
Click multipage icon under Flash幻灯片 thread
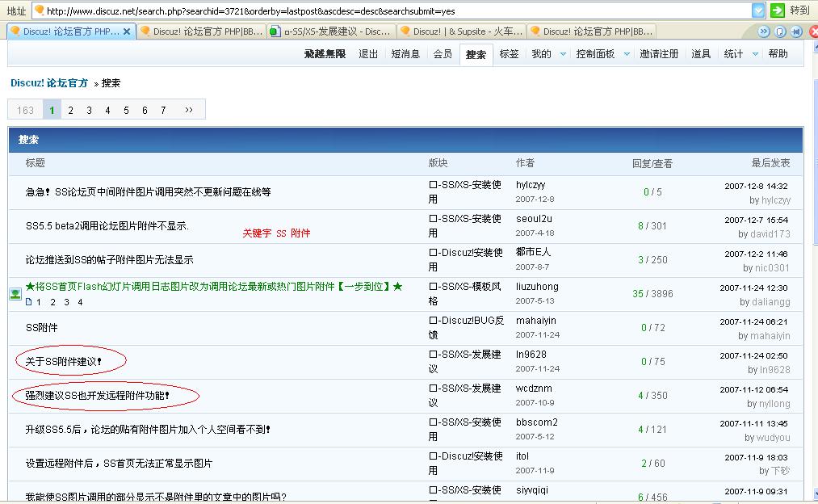tap(29, 301)
